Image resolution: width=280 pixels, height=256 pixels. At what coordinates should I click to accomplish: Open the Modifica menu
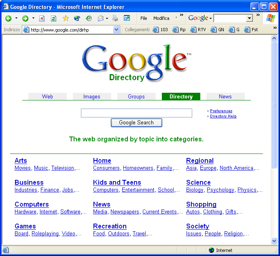click(x=161, y=18)
